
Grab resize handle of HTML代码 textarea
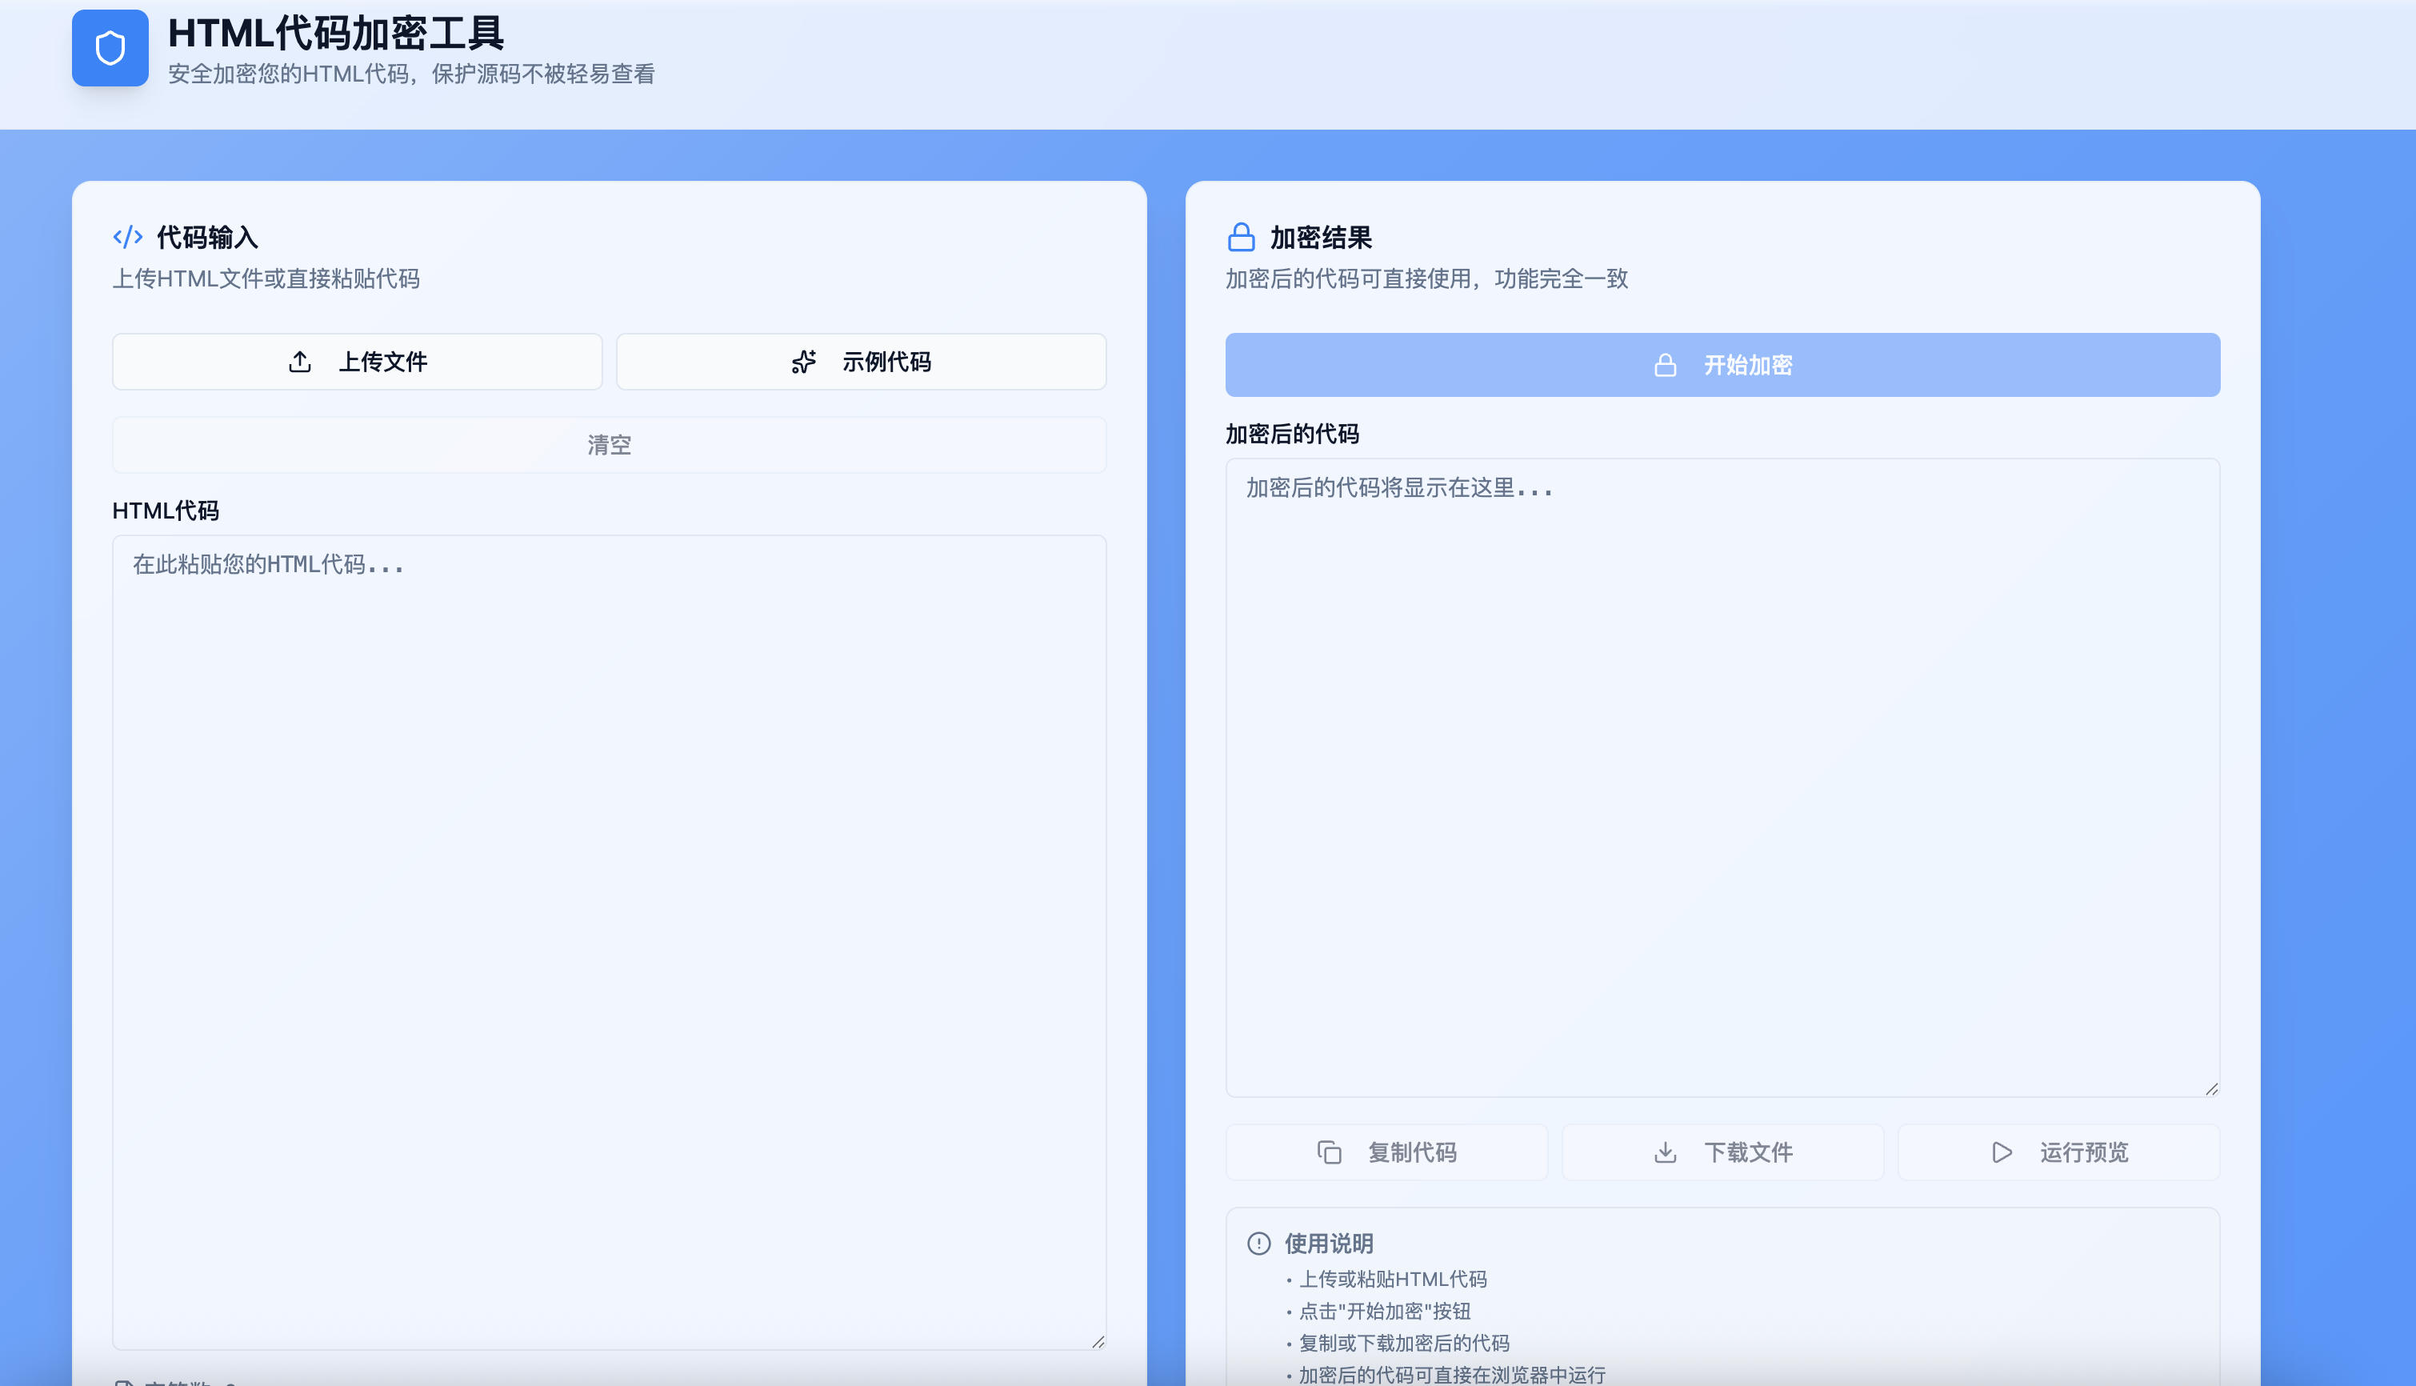(1098, 1341)
